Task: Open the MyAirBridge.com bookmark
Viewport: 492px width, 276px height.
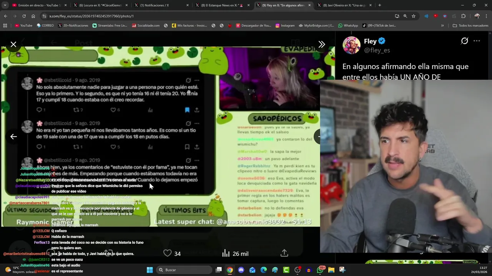Action: (316, 26)
